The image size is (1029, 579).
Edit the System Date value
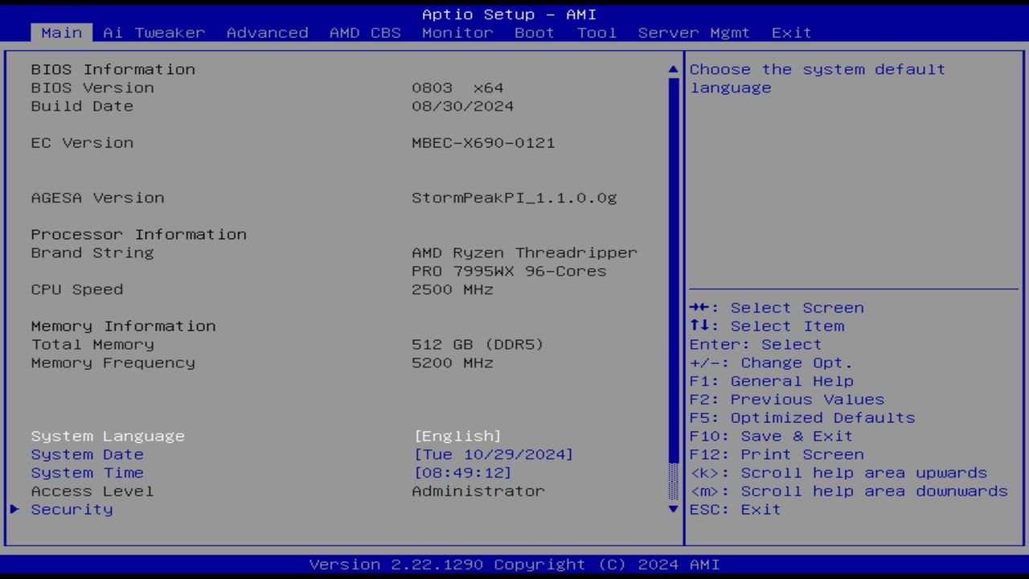click(494, 454)
